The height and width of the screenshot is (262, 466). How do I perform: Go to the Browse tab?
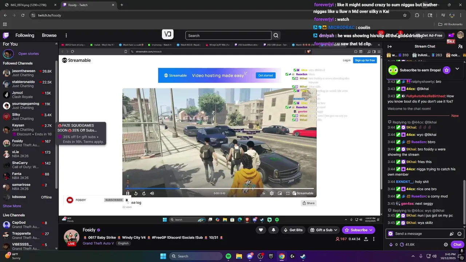coord(49,35)
